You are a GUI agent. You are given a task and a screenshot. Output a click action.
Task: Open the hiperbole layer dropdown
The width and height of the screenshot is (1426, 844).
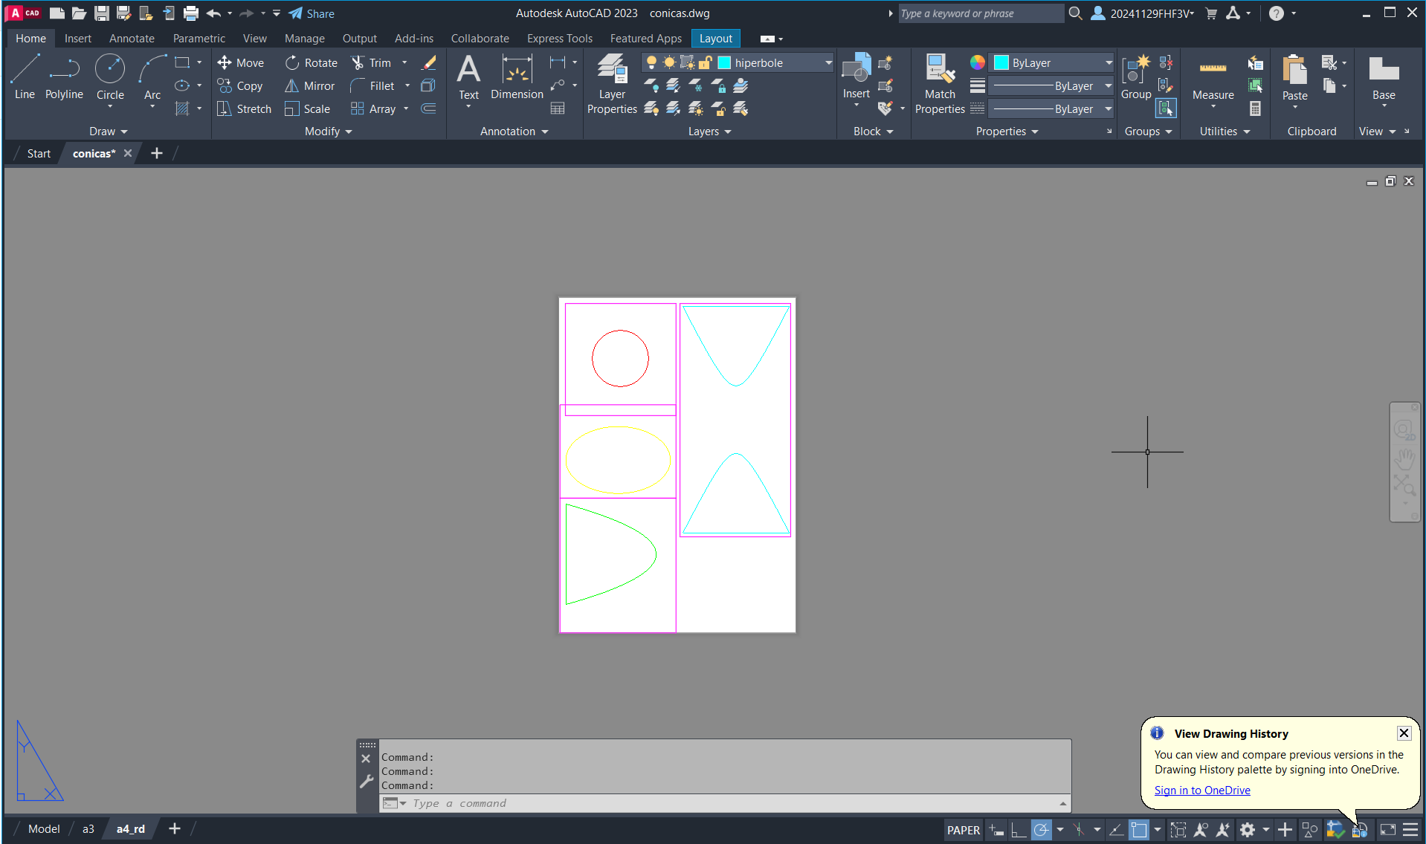[x=828, y=63]
